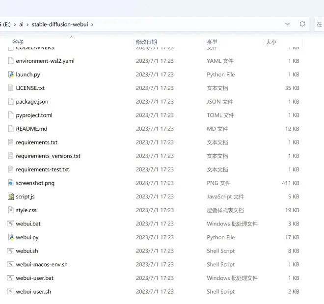324x304 pixels.
Task: Click the launch.py Python file icon
Action: [x=11, y=74]
